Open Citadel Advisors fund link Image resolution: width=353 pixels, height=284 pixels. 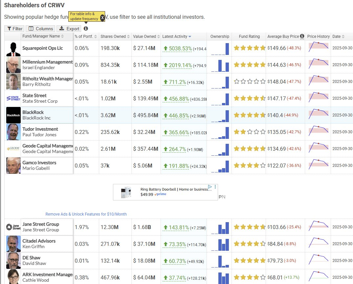(39, 241)
